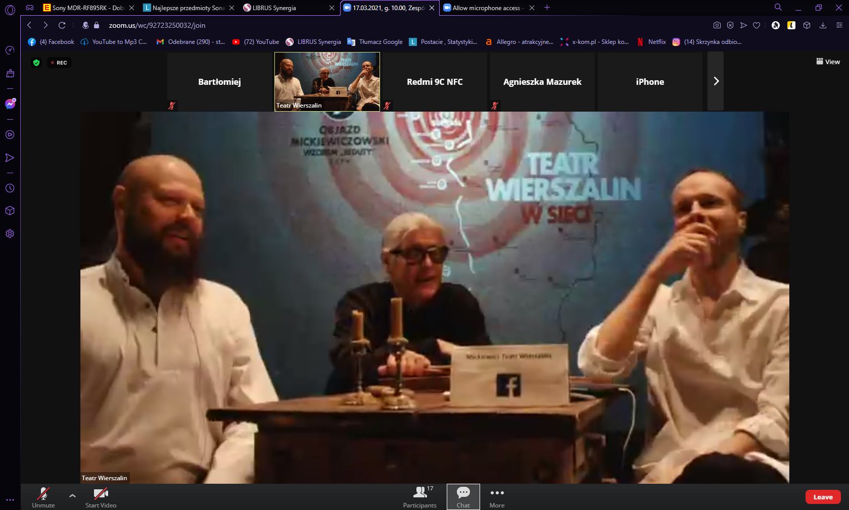Click the green encryption shield icon

pyautogui.click(x=36, y=63)
